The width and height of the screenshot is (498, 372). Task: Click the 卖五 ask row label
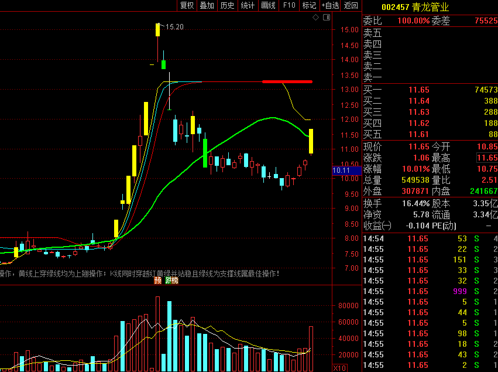[372, 33]
